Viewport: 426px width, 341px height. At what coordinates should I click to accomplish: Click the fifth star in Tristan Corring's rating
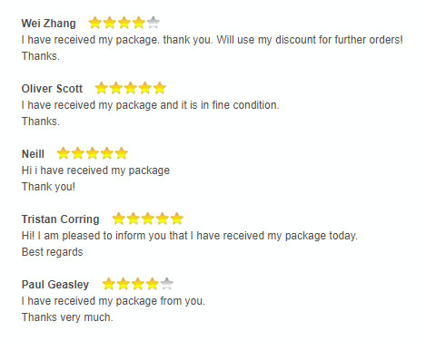[177, 219]
